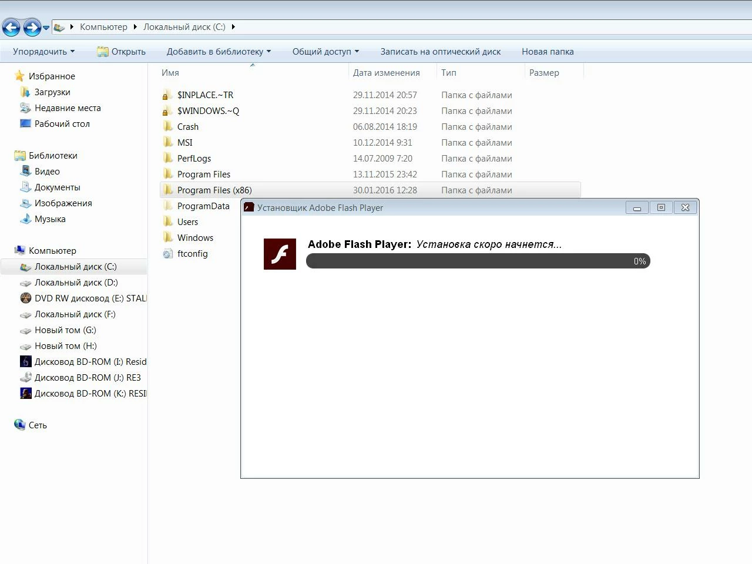
Task: Click the Flash installer progress bar
Action: pyautogui.click(x=478, y=261)
